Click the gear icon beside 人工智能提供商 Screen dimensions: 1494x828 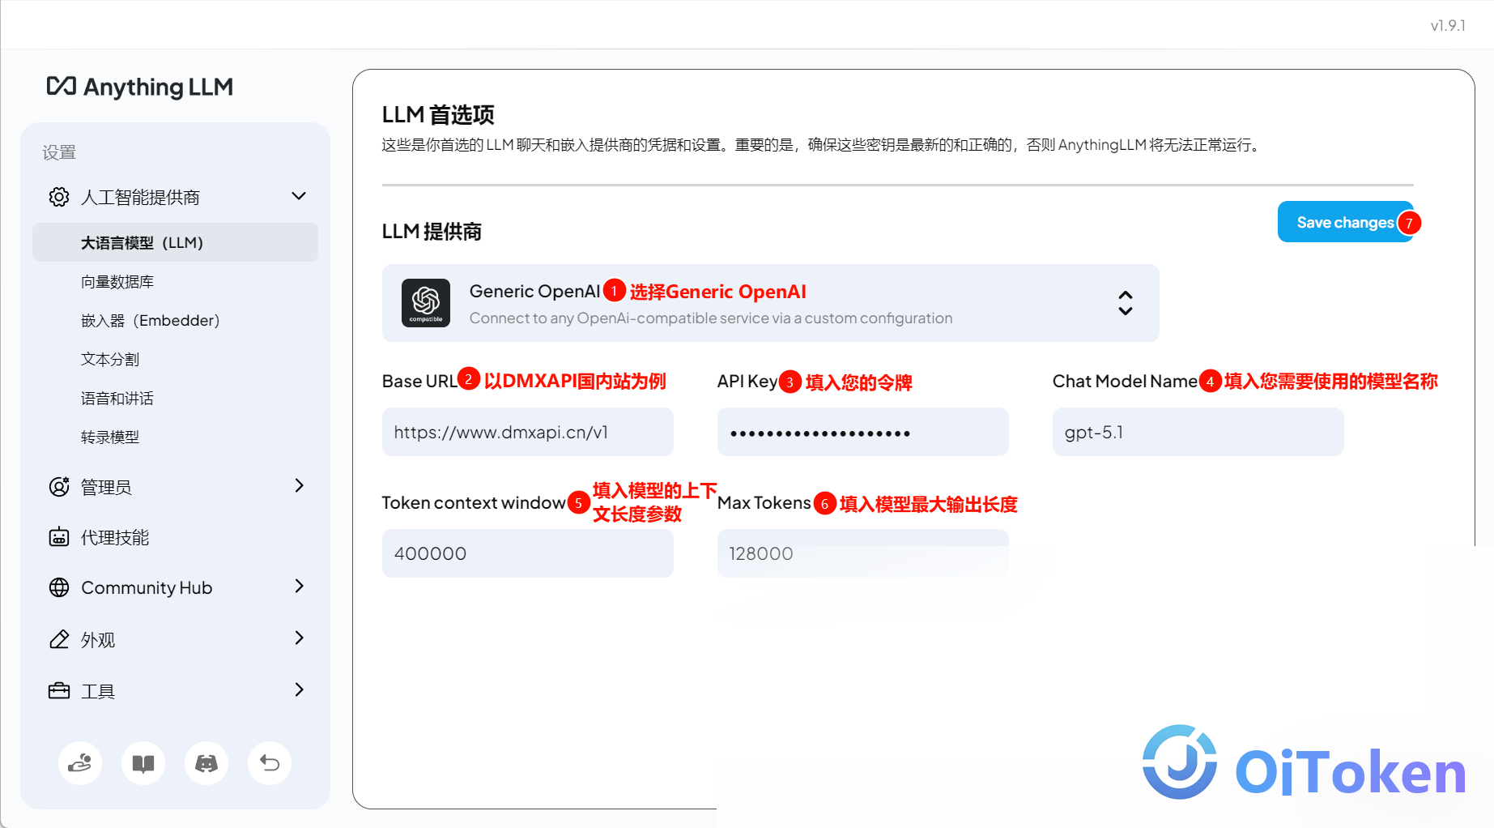point(59,197)
